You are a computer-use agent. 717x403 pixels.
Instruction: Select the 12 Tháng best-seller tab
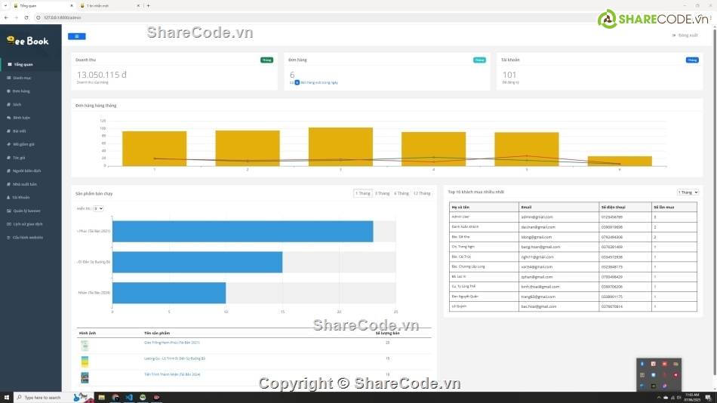click(x=422, y=193)
